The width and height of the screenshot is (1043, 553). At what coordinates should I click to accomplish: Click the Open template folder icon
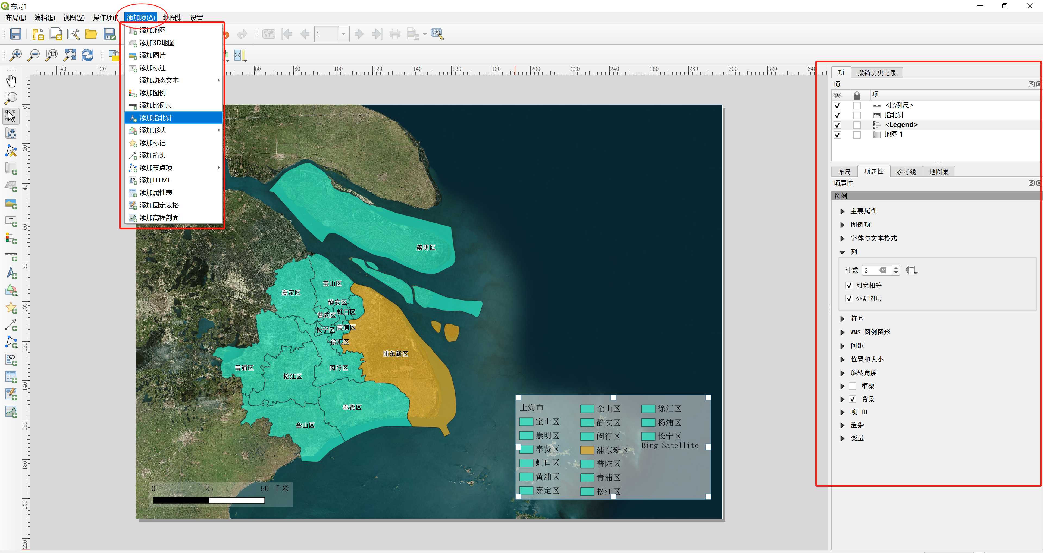(91, 34)
